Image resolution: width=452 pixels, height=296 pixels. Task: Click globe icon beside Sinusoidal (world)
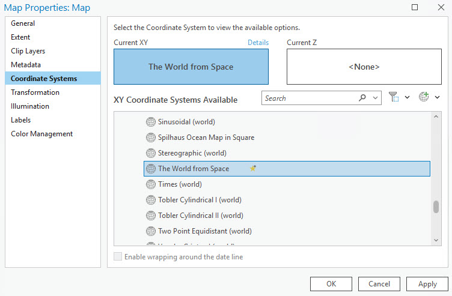pyautogui.click(x=150, y=122)
